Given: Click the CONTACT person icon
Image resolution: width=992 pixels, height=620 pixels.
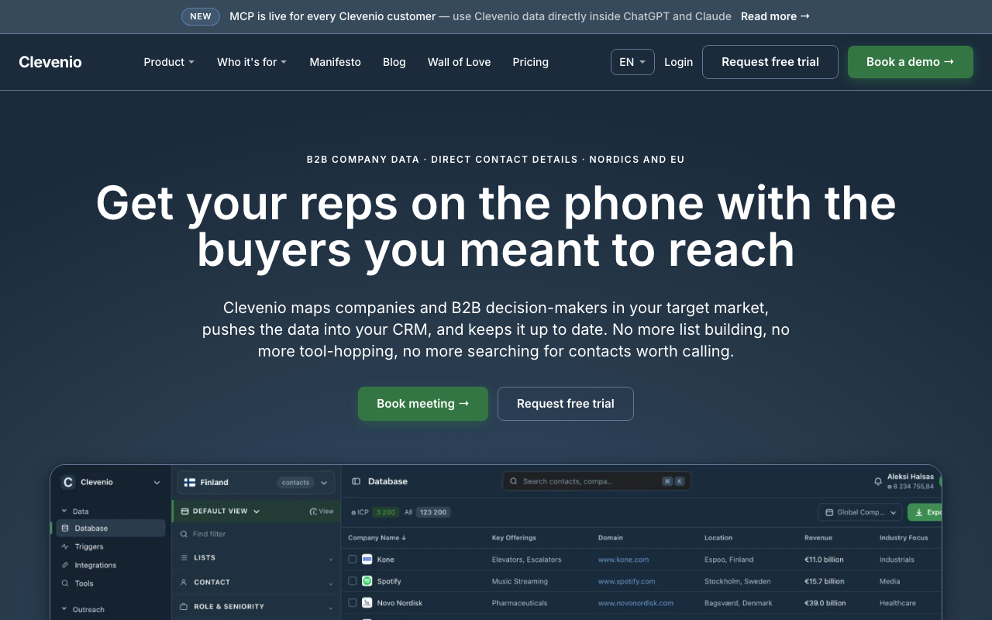Looking at the screenshot, I should pos(184,582).
